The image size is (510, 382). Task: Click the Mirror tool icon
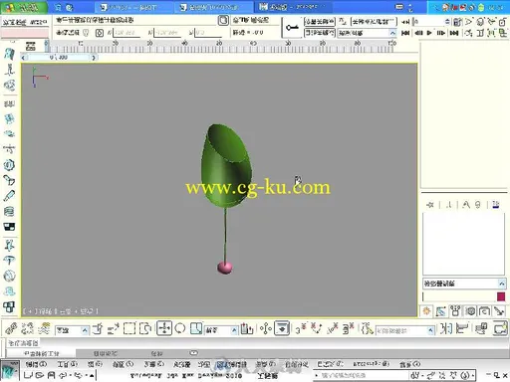[x=446, y=329]
